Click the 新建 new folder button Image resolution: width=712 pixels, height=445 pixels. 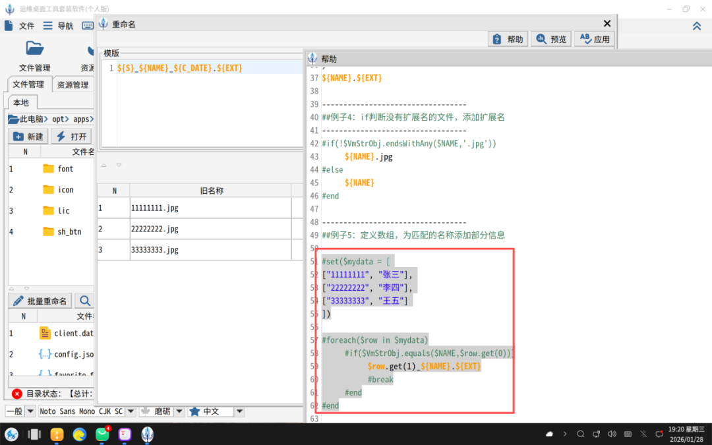point(28,136)
